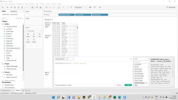Switch to the Analytics tab
The image size is (178, 100).
(14, 11)
